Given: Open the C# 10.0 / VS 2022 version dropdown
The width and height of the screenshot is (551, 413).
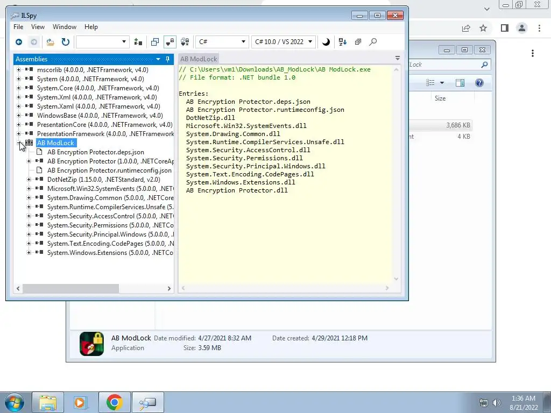Looking at the screenshot, I should click(284, 42).
